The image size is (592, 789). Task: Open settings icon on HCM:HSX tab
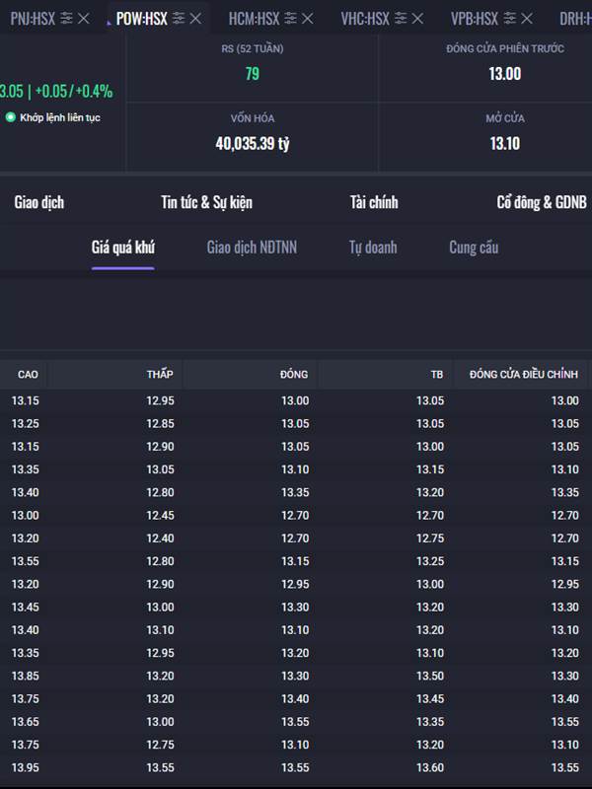click(290, 18)
